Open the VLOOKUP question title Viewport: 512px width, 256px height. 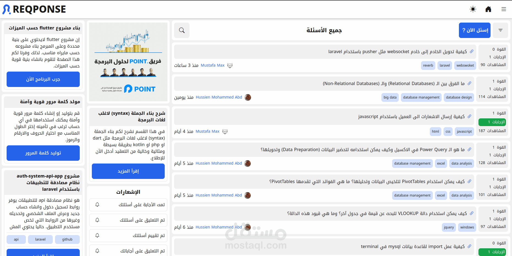[x=377, y=214]
